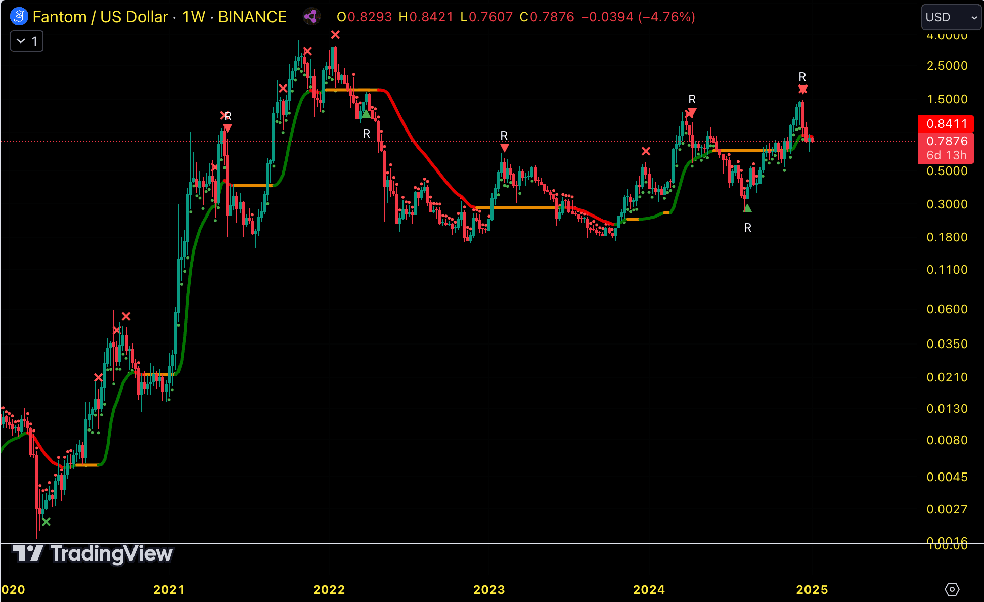Click the green triangle marker below the 2024 low
The image size is (984, 602).
(747, 208)
